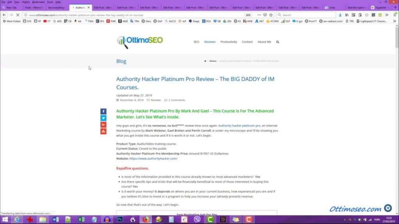Click the OttimoSEO logo
This screenshot has height=224, width=399.
pyautogui.click(x=140, y=42)
